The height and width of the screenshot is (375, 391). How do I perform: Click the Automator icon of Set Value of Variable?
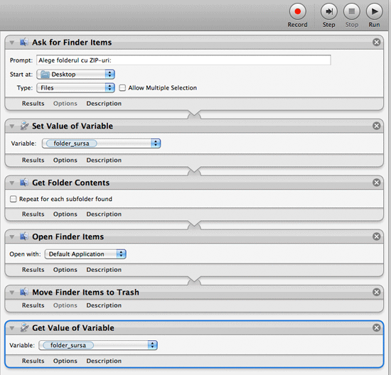coord(24,126)
